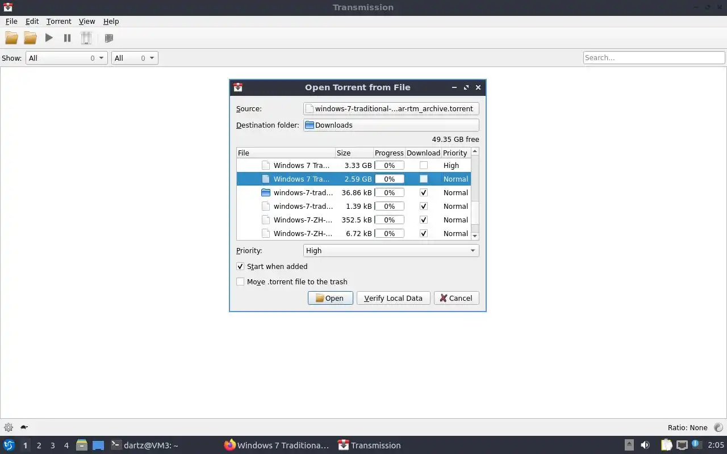Pause torrent using the toolbar pause icon
Viewport: 727px width, 454px height.
click(x=67, y=38)
